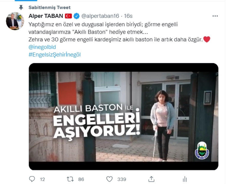Screen dimensions: 231x184
Task: Click the pinned tweet pushpin icon
Action: pos(21,7)
